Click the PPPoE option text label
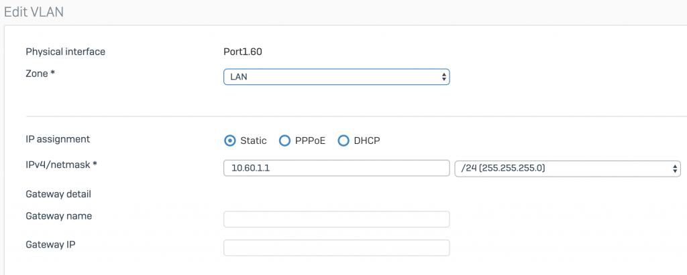 click(311, 141)
